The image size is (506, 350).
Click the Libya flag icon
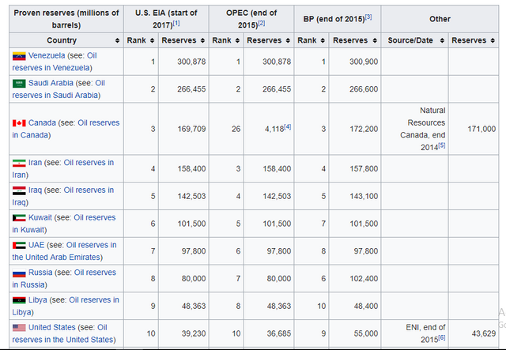(x=19, y=300)
